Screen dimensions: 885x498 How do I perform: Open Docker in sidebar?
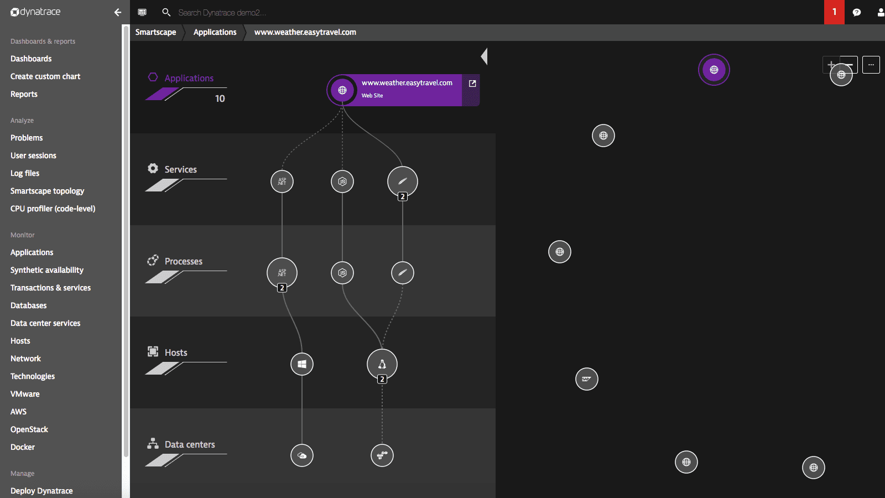pyautogui.click(x=23, y=447)
